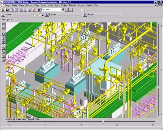Image resolution: width=163 pixels, height=130 pixels.
Task: Click the blue stacked-bars icon after the cursor arrow
Action: [25, 10]
